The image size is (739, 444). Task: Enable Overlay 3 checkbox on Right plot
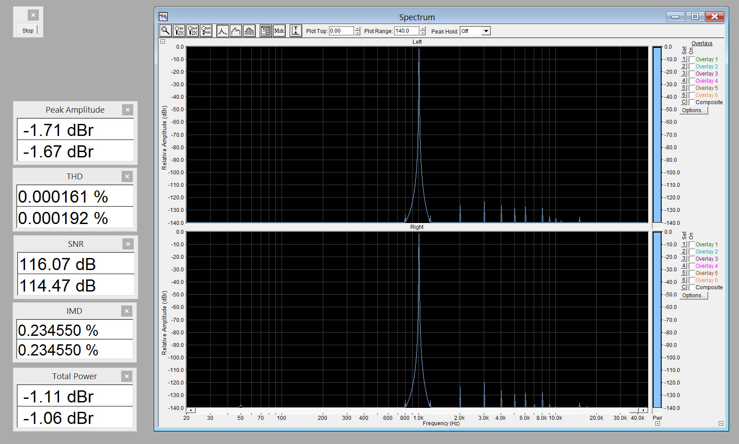pos(692,259)
